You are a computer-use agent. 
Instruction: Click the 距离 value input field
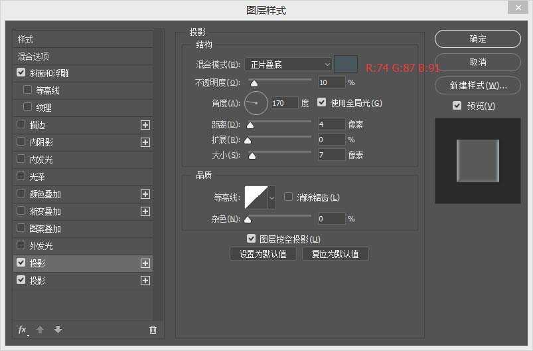click(x=331, y=124)
